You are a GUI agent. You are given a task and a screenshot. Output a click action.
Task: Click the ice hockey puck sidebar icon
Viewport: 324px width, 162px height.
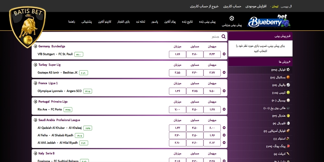click(x=288, y=108)
